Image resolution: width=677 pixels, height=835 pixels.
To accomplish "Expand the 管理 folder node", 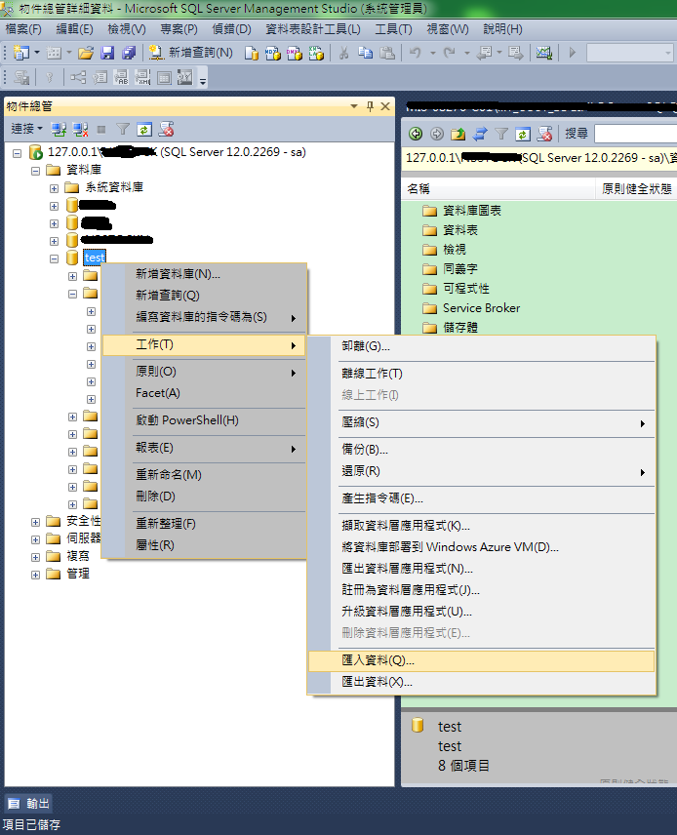I will point(36,576).
